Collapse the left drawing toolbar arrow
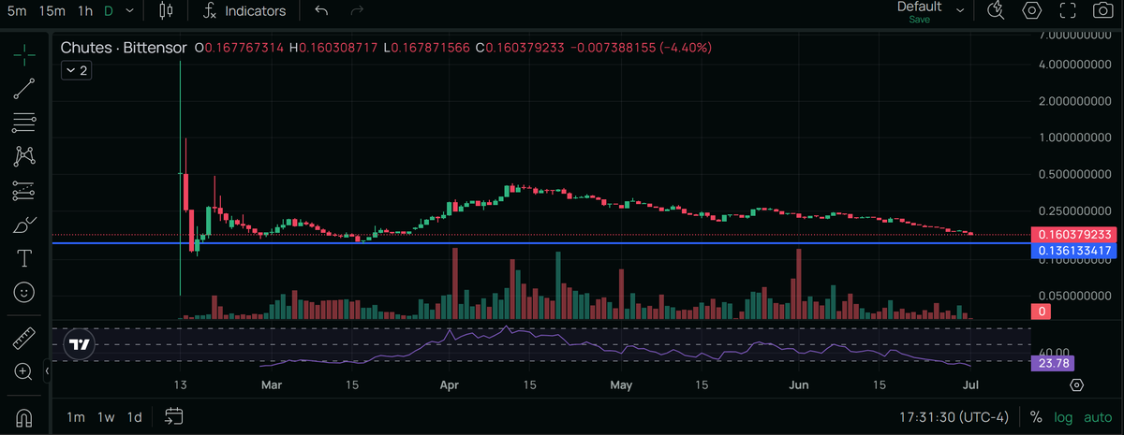 point(48,372)
